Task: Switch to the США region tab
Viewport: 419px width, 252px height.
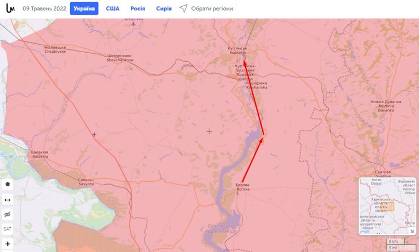Action: [x=113, y=8]
